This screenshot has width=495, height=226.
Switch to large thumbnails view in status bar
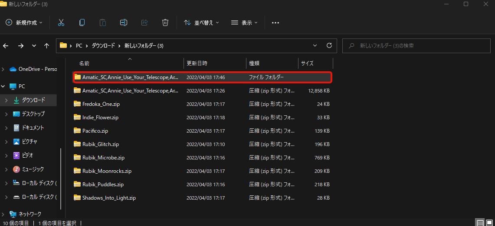coord(490,223)
